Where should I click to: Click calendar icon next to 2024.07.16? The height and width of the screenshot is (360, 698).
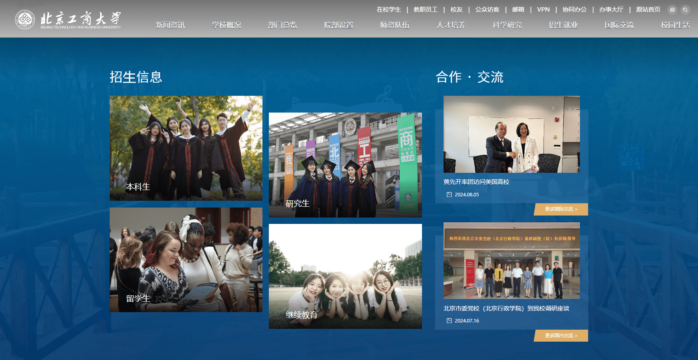point(449,320)
